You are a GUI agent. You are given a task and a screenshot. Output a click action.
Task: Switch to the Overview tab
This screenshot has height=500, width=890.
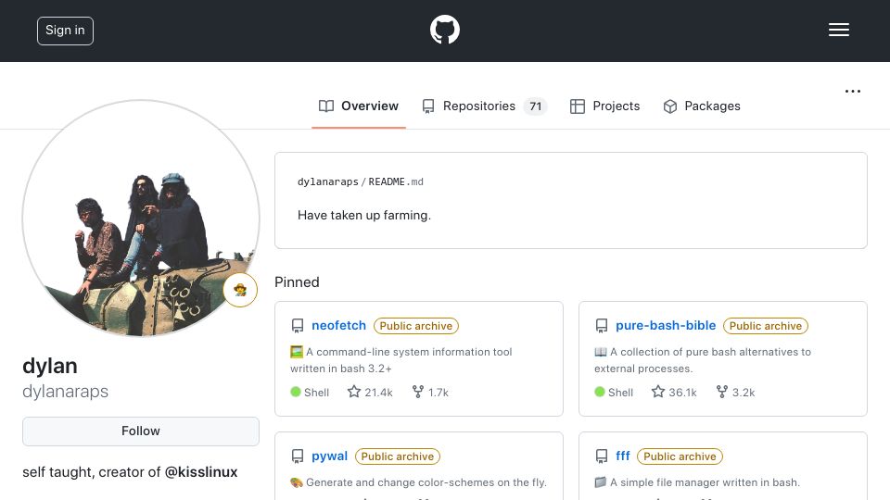coord(359,106)
